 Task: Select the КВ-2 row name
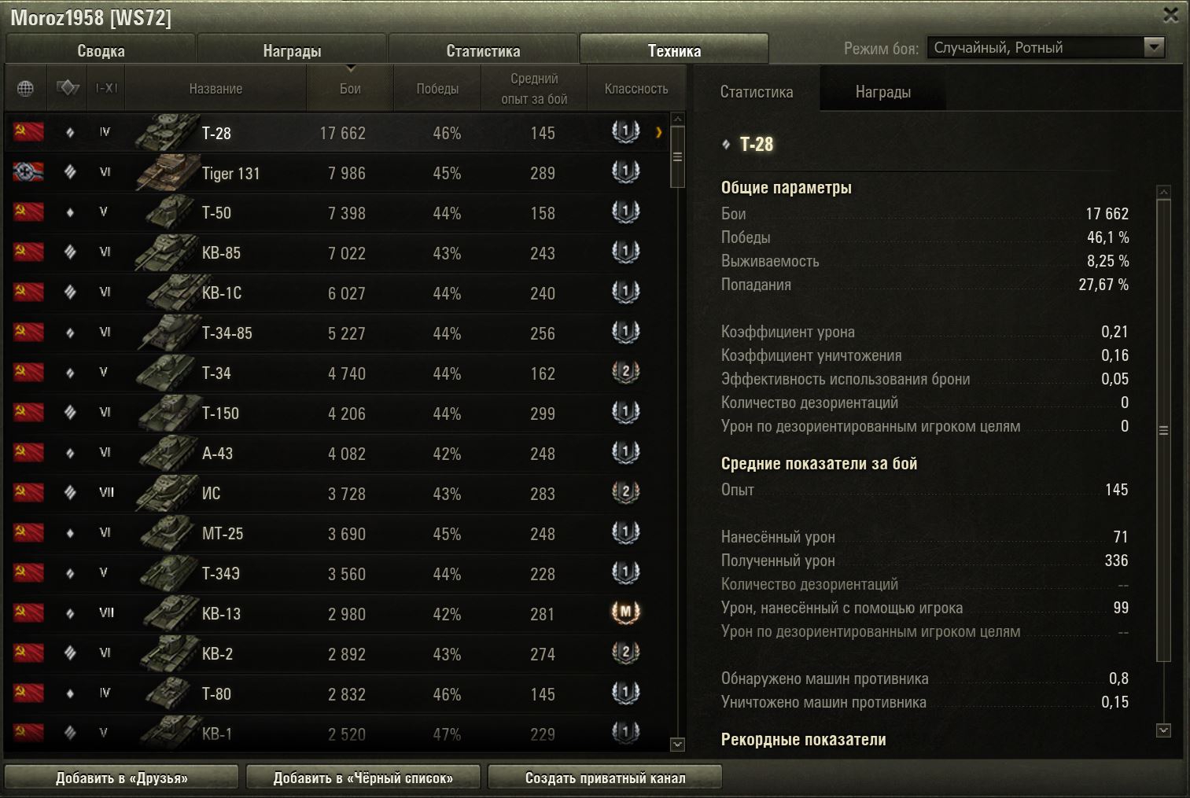[x=217, y=653]
